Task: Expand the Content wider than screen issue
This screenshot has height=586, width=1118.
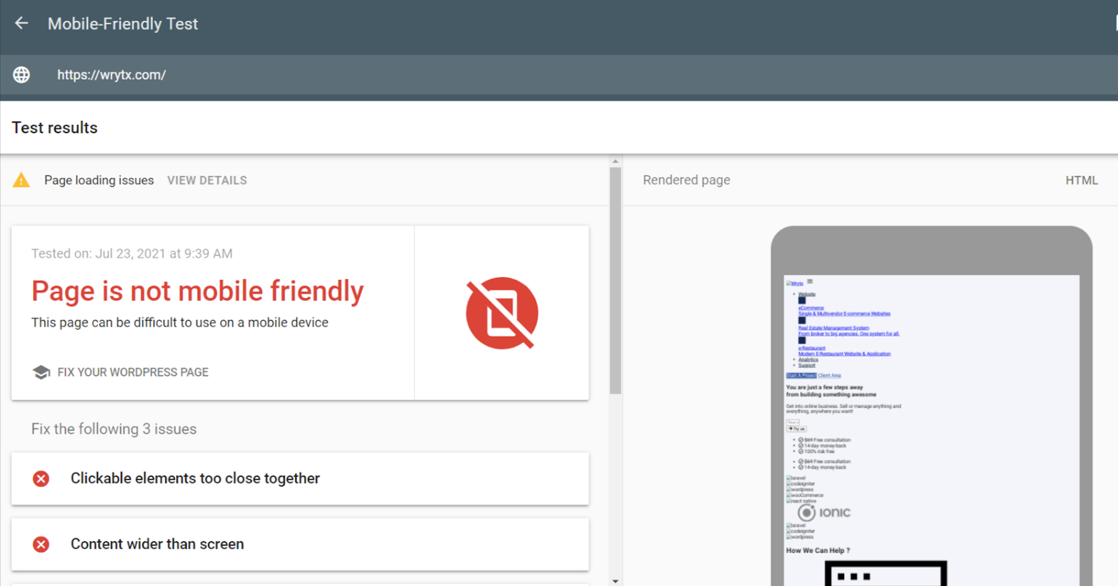Action: click(300, 544)
